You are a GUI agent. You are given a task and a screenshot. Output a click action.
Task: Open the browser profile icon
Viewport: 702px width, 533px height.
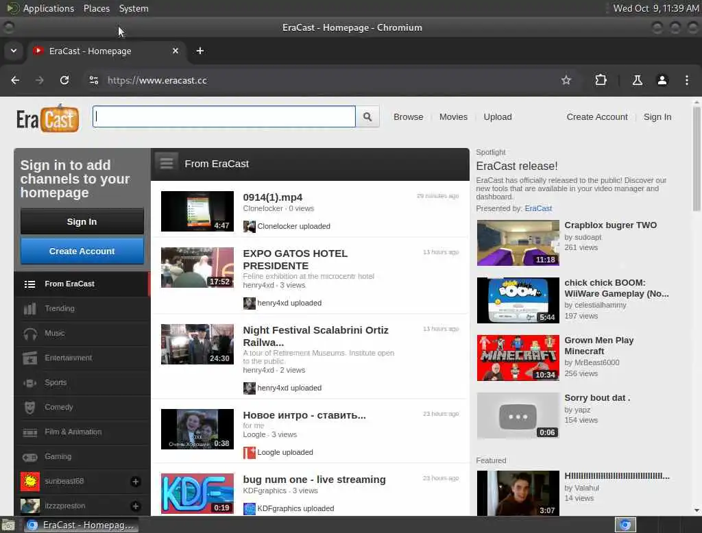pyautogui.click(x=662, y=80)
